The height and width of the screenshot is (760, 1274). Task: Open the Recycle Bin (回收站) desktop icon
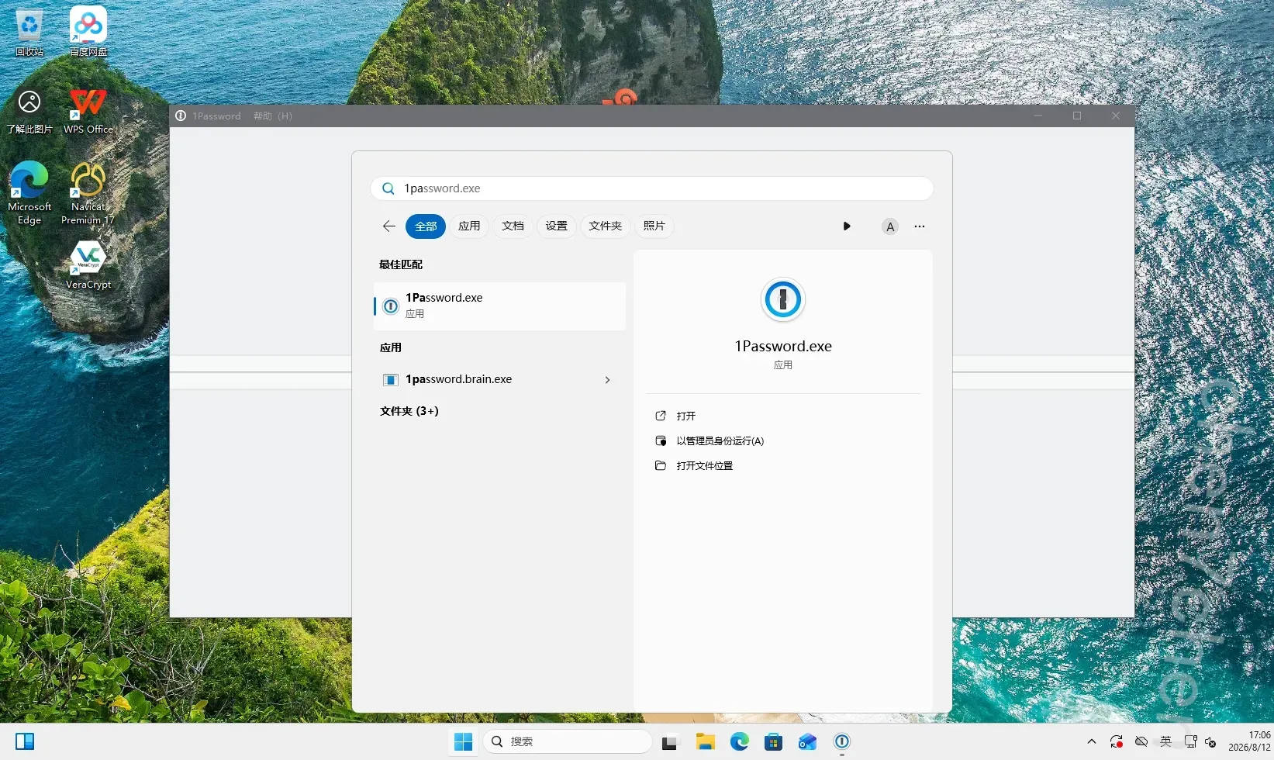pos(29,31)
